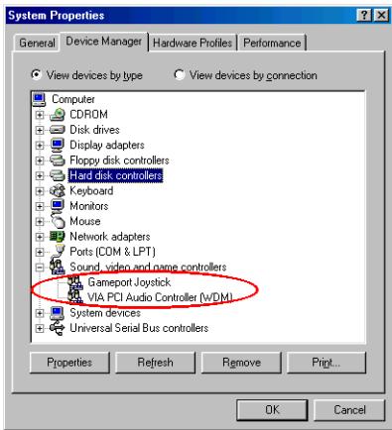Viewport: 392px width, 430px height.
Task: Click the Print... button
Action: coord(327,363)
